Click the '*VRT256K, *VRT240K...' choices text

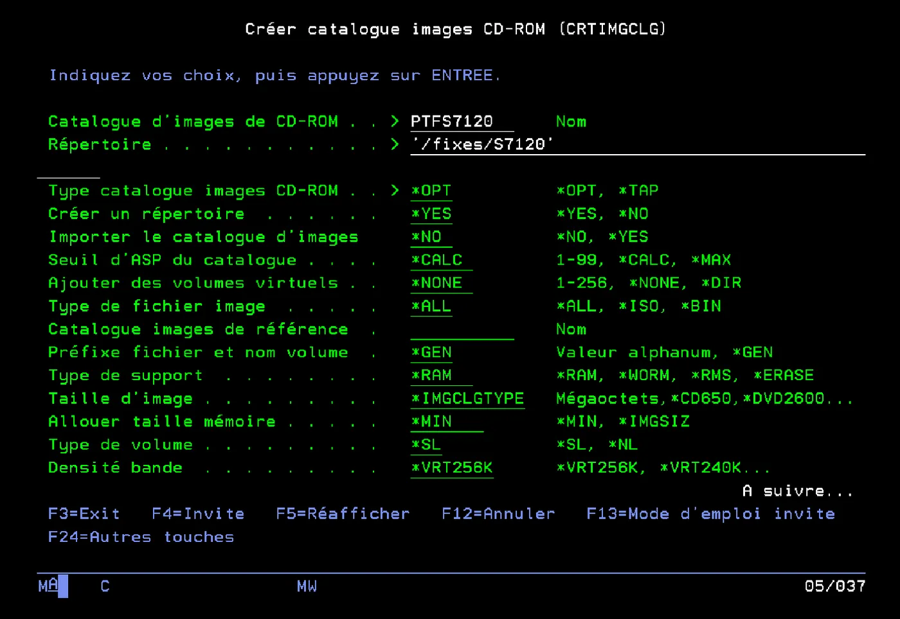(x=663, y=468)
